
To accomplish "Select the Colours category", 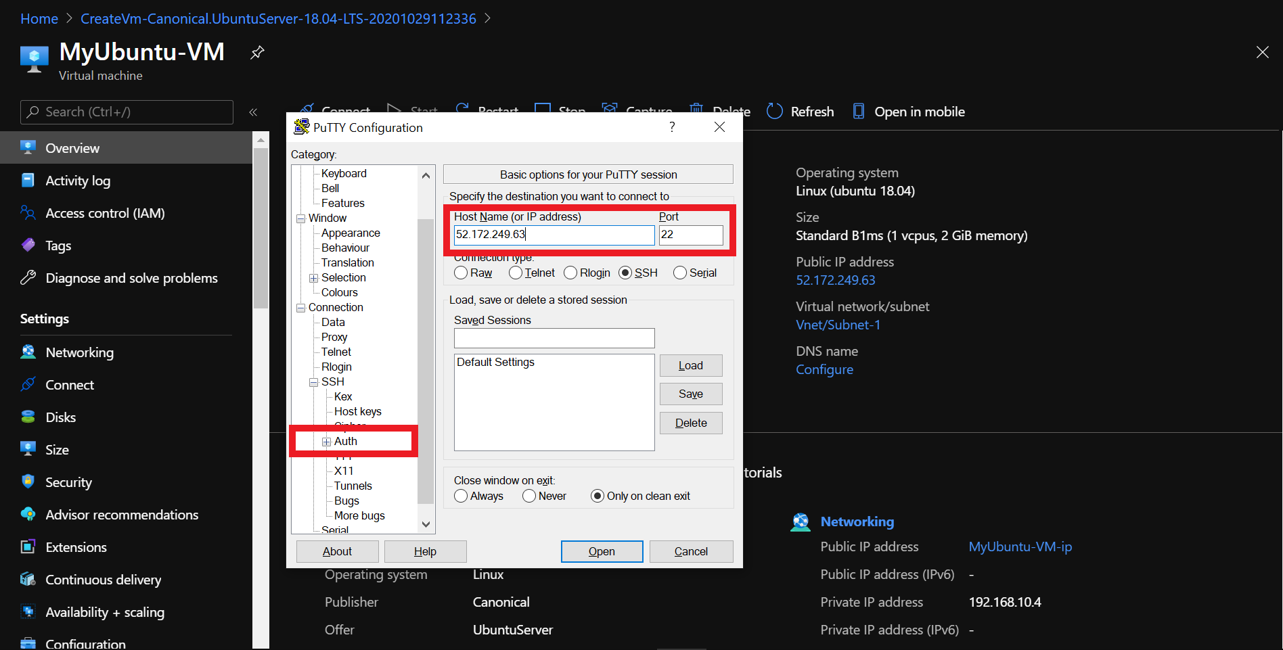I will 340,292.
